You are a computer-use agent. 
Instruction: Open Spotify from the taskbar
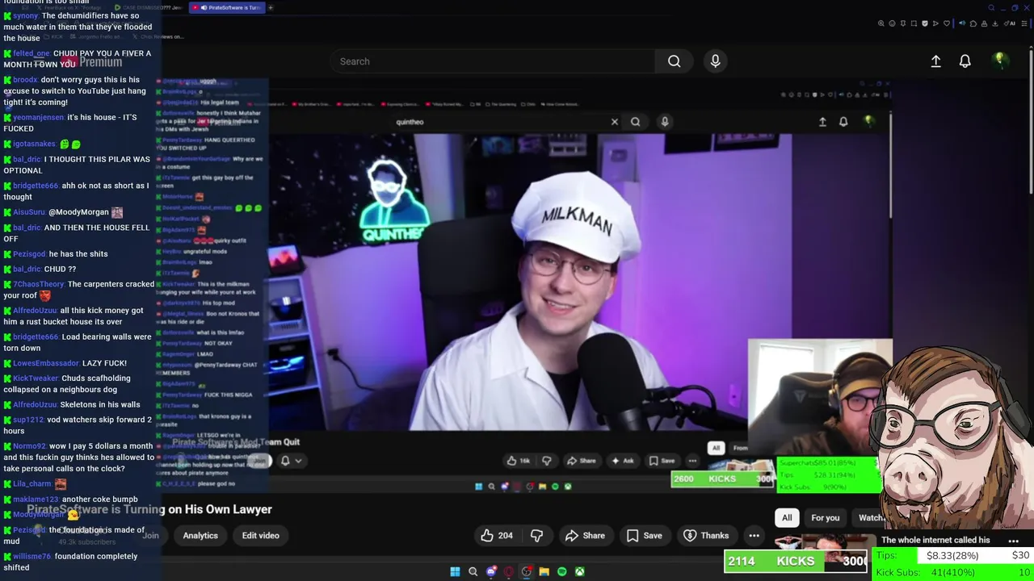point(561,571)
